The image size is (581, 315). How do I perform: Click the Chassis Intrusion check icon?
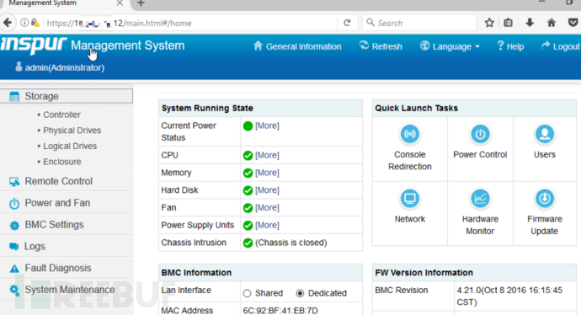pyautogui.click(x=248, y=243)
